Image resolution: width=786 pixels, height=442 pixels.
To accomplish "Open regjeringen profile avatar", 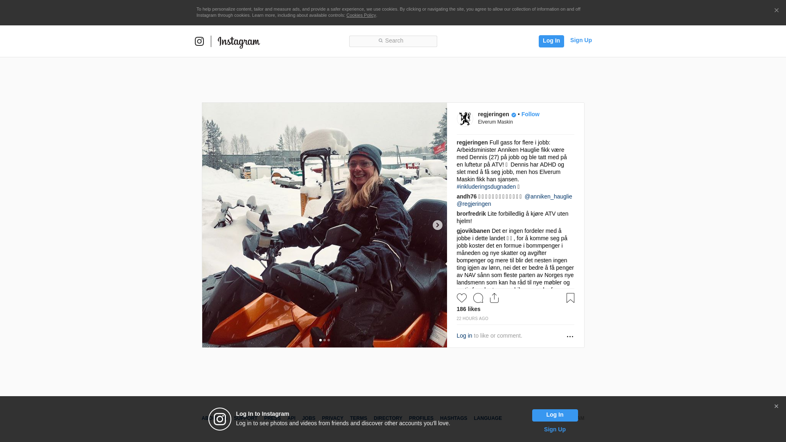I will 465,119.
